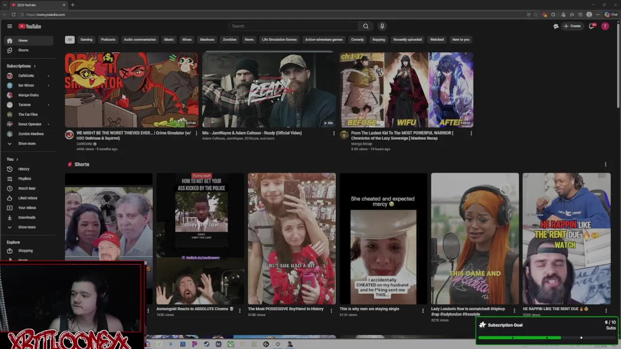Open The Fat Files subscription

(29, 114)
